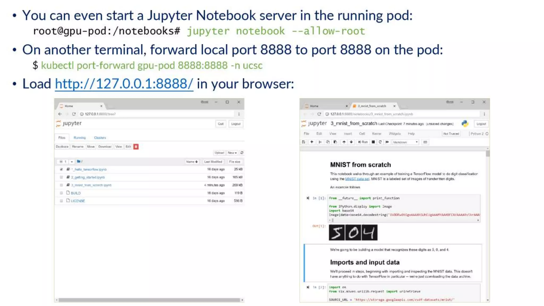Viewport: 544px width, 306px height.
Task: Check the 2_getting_started.ipynb checkbox
Action: point(61,177)
